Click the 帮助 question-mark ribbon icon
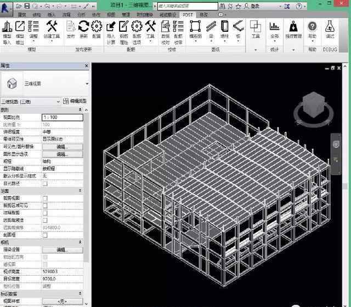Viewport: 351px width, 307px height. pyautogui.click(x=312, y=26)
